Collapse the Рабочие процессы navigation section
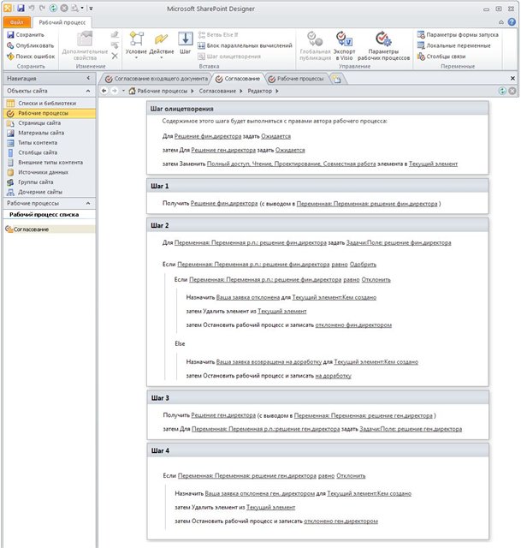Screen dimensions: 521x548 tap(88, 203)
